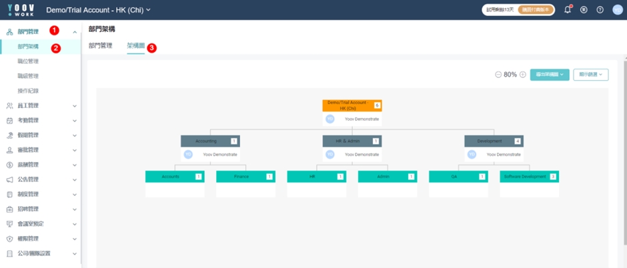
Task: Open the YD user avatar menu
Action: click(617, 10)
